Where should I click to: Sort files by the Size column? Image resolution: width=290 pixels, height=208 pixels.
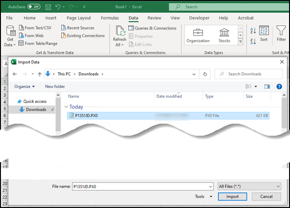point(249,96)
